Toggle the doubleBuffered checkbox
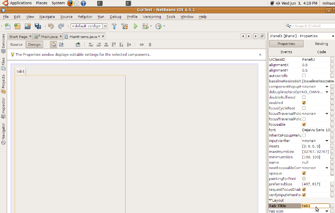Image resolution: width=335 pixels, height=213 pixels. click(304, 97)
